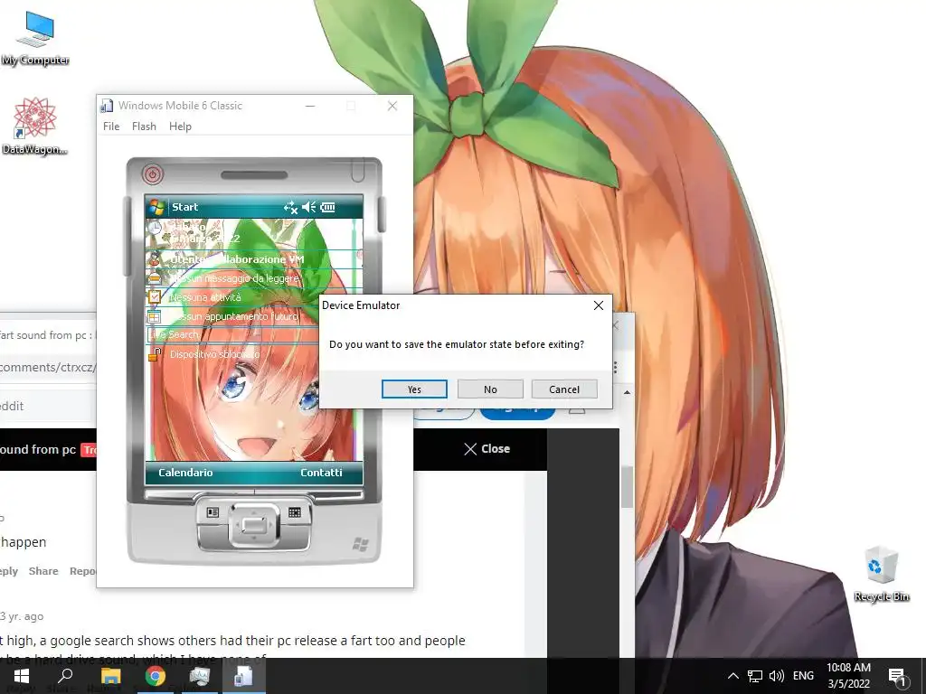Click Cancel in the Device Emulator dialog
The image size is (926, 694).
click(x=564, y=389)
